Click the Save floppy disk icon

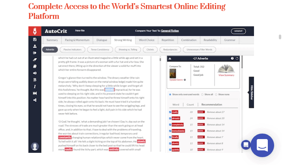pos(35,39)
